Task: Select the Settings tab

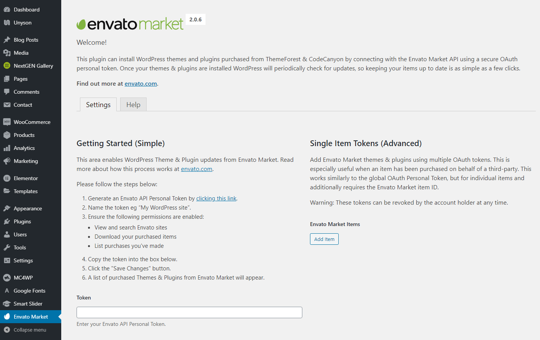Action: [x=98, y=105]
